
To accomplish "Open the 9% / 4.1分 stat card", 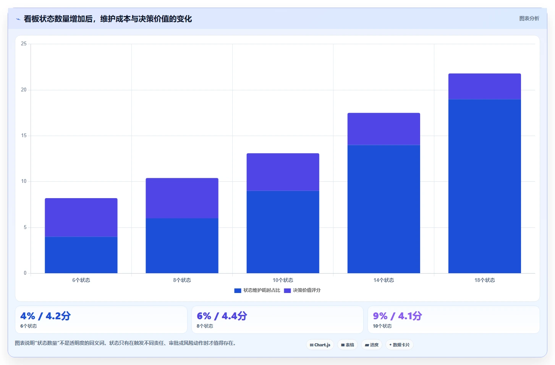I will (x=454, y=320).
